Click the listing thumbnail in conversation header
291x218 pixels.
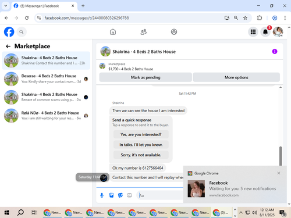pyautogui.click(x=105, y=51)
